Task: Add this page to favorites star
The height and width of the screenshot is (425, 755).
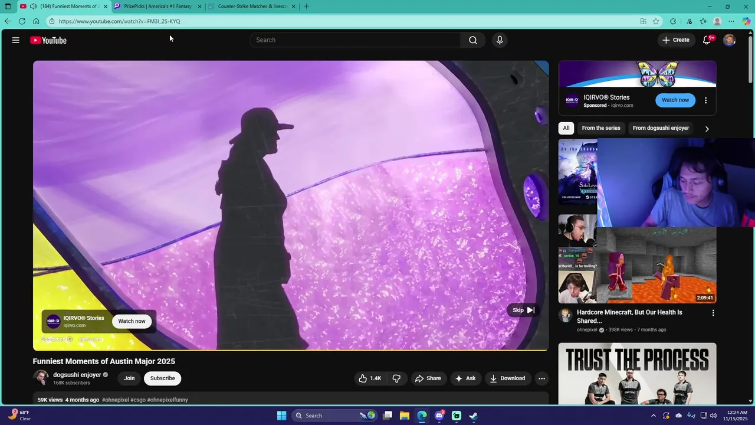Action: pyautogui.click(x=656, y=21)
